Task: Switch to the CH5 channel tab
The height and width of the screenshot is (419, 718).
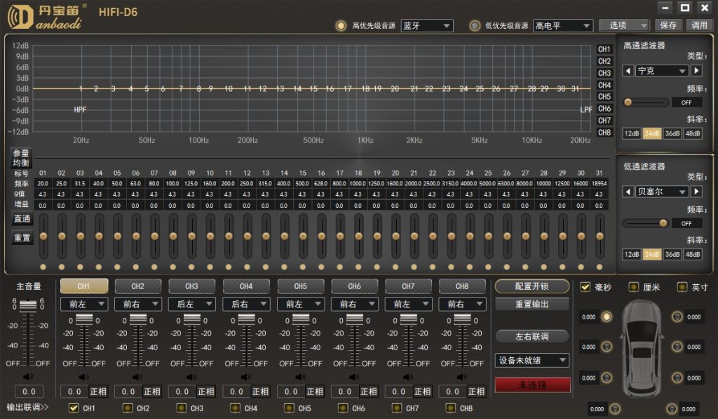Action: coord(300,286)
